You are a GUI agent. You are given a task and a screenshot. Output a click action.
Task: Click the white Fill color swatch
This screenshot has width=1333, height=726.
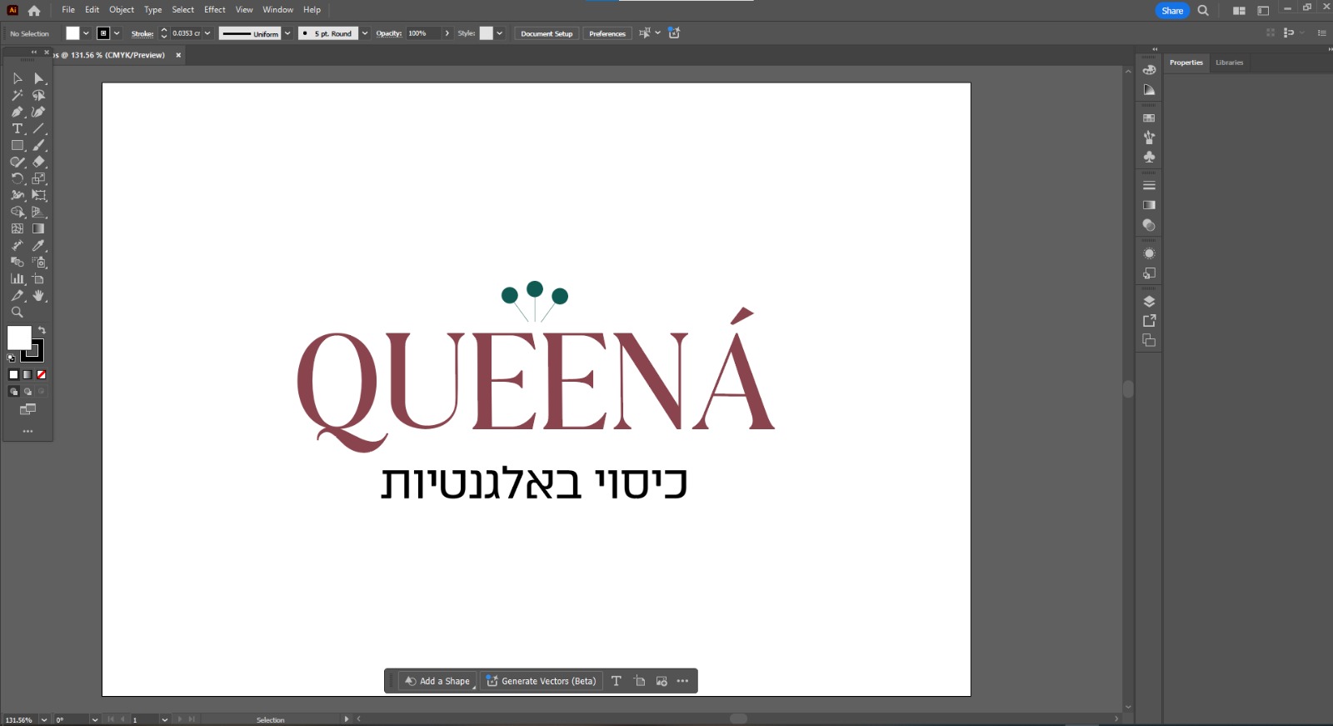pos(18,337)
